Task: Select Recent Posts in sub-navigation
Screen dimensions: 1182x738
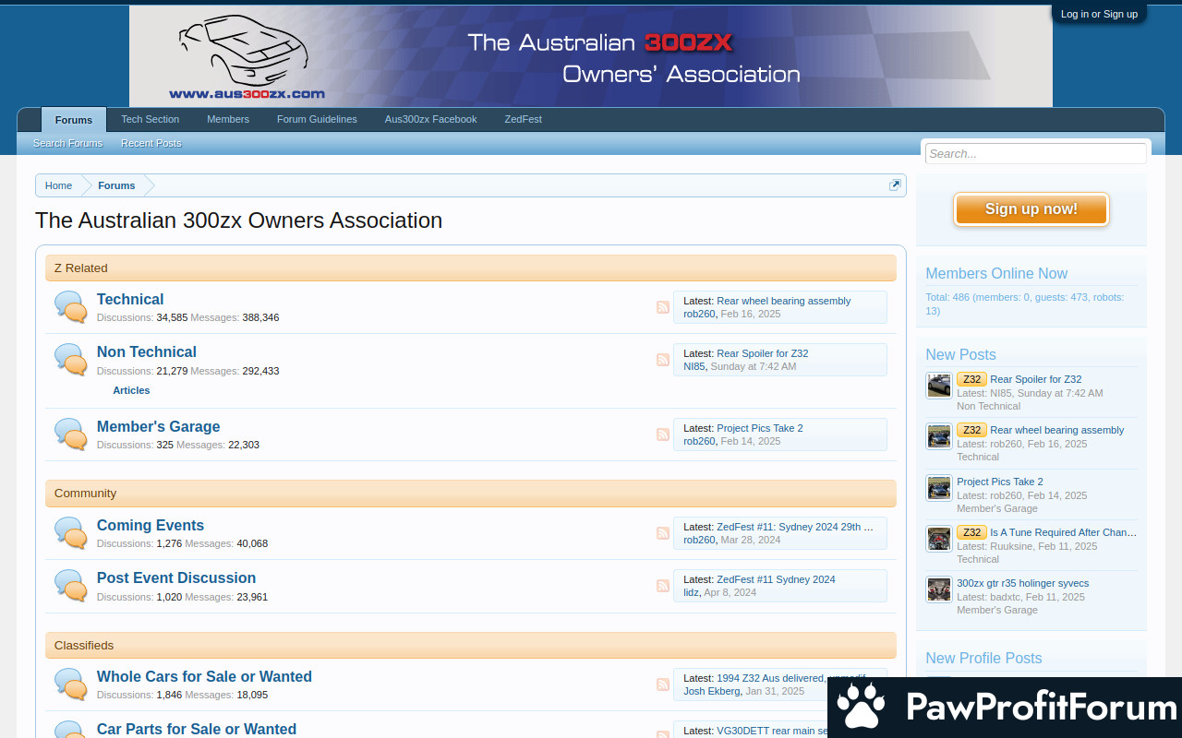Action: (x=151, y=143)
